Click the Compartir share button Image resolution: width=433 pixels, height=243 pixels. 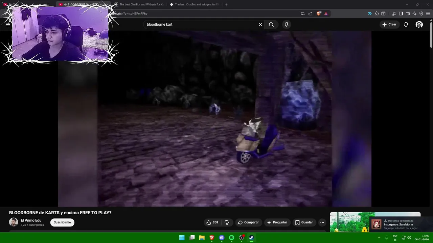click(x=248, y=222)
